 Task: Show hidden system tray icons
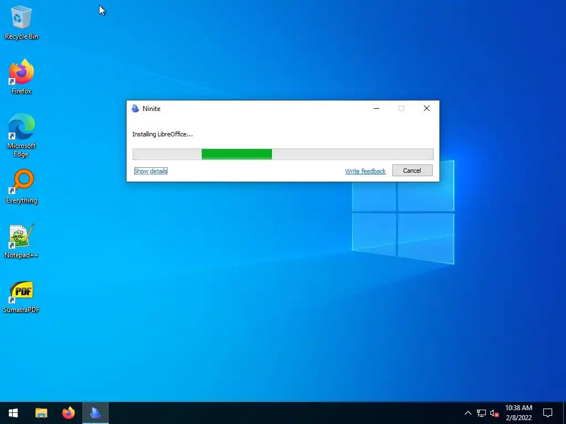(x=468, y=413)
